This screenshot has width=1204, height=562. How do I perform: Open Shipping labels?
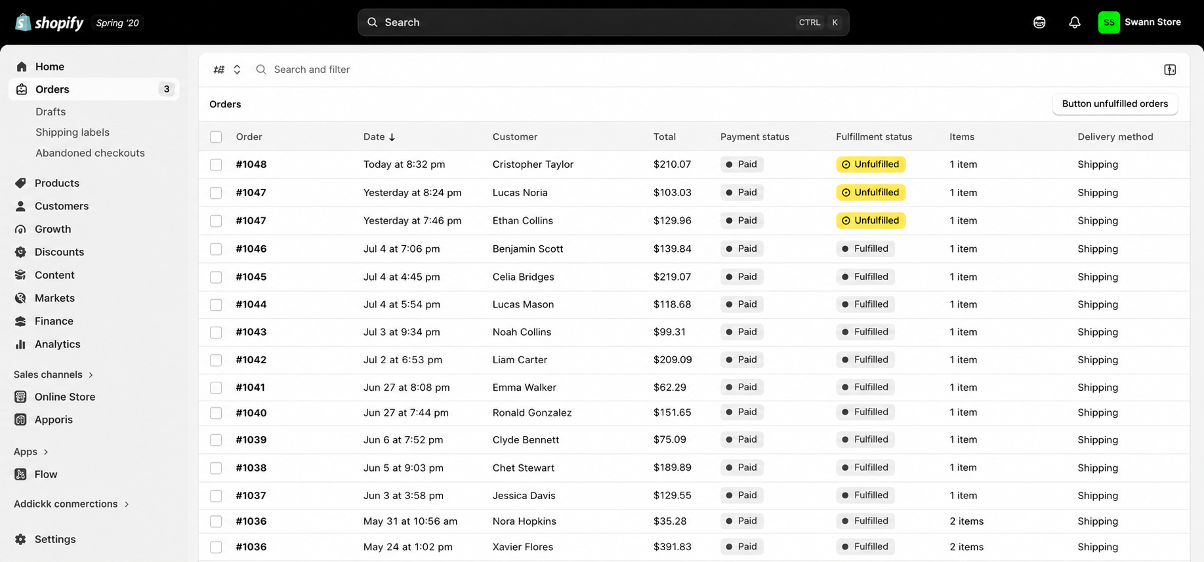pos(72,132)
